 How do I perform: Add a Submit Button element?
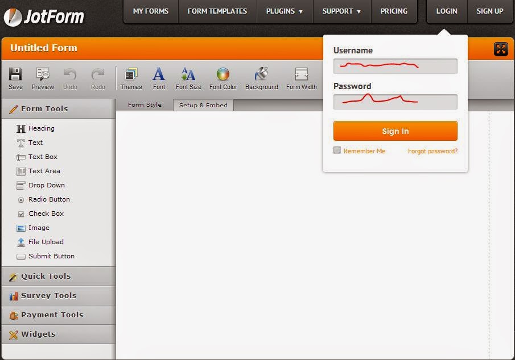click(x=46, y=256)
